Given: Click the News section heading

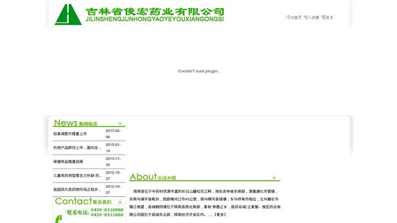Looking at the screenshot, I should (x=76, y=123).
